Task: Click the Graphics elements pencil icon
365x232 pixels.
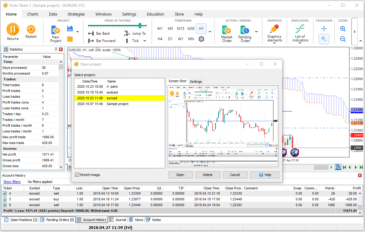Action: 274,29
